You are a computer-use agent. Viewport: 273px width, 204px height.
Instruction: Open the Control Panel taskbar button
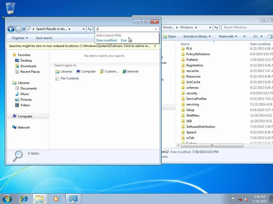(73, 199)
